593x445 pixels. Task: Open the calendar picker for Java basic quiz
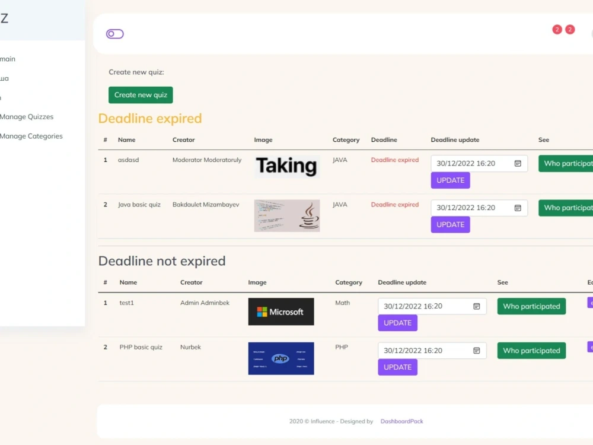(x=519, y=208)
